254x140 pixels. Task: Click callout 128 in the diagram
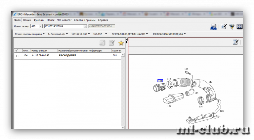[x=222, y=111]
